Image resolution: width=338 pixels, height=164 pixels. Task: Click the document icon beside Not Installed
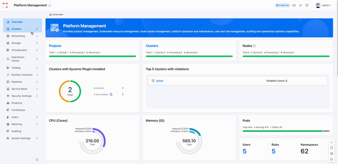(111, 95)
